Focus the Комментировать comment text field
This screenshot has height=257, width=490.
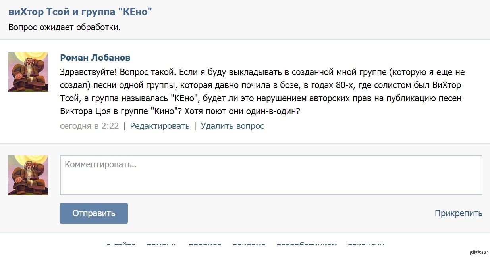(271, 175)
